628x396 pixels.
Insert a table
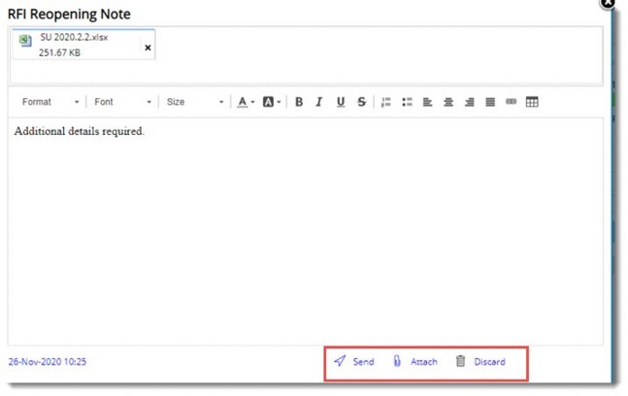(x=532, y=102)
